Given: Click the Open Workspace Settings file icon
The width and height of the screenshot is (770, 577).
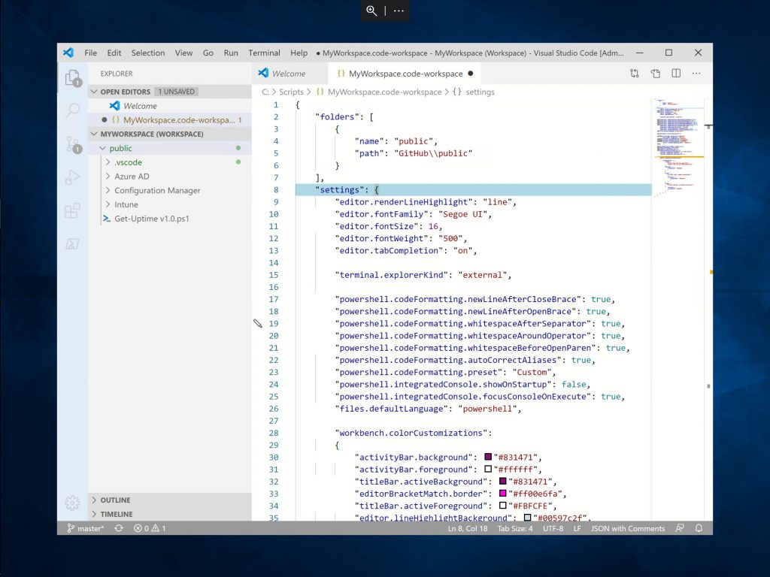Looking at the screenshot, I should pyautogui.click(x=656, y=74).
